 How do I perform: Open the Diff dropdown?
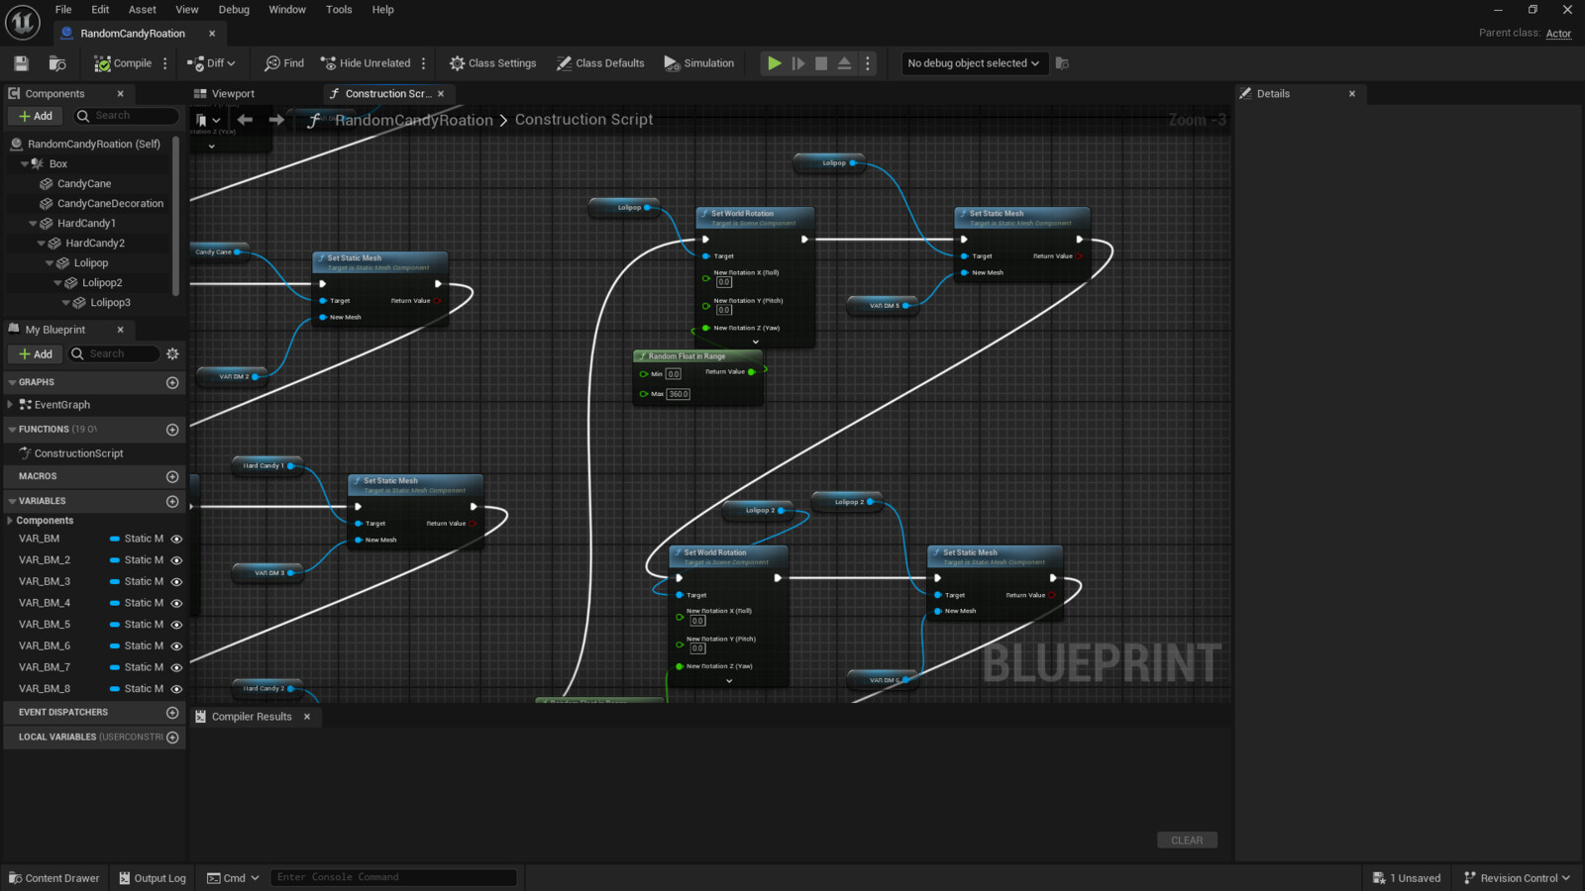pos(212,63)
